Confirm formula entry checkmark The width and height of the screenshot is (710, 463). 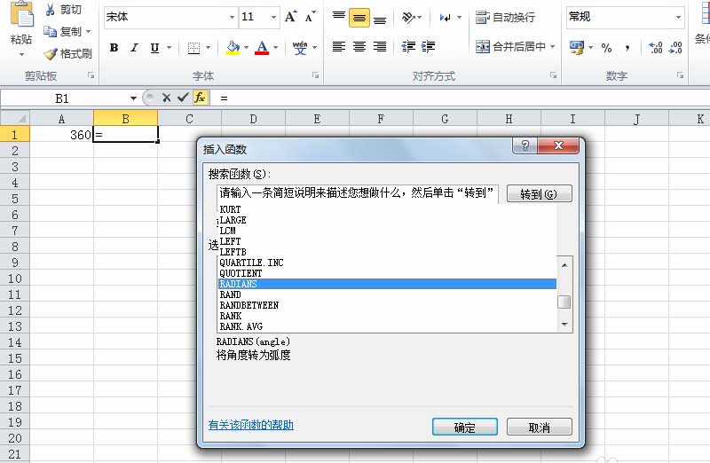183,98
